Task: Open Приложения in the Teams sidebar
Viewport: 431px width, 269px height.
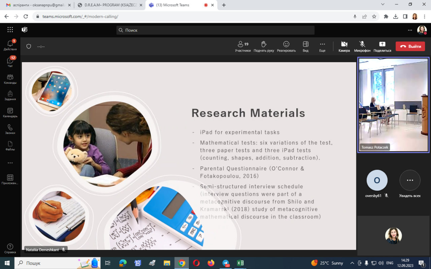Action: pos(10,179)
